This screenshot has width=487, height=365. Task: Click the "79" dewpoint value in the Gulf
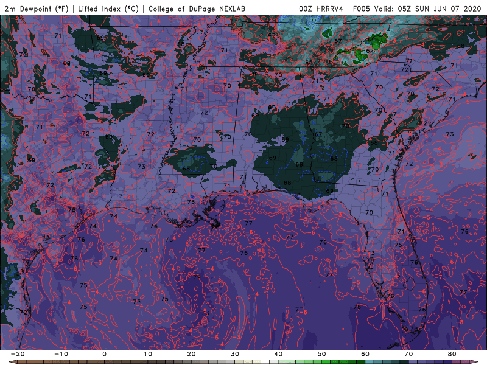click(197, 277)
